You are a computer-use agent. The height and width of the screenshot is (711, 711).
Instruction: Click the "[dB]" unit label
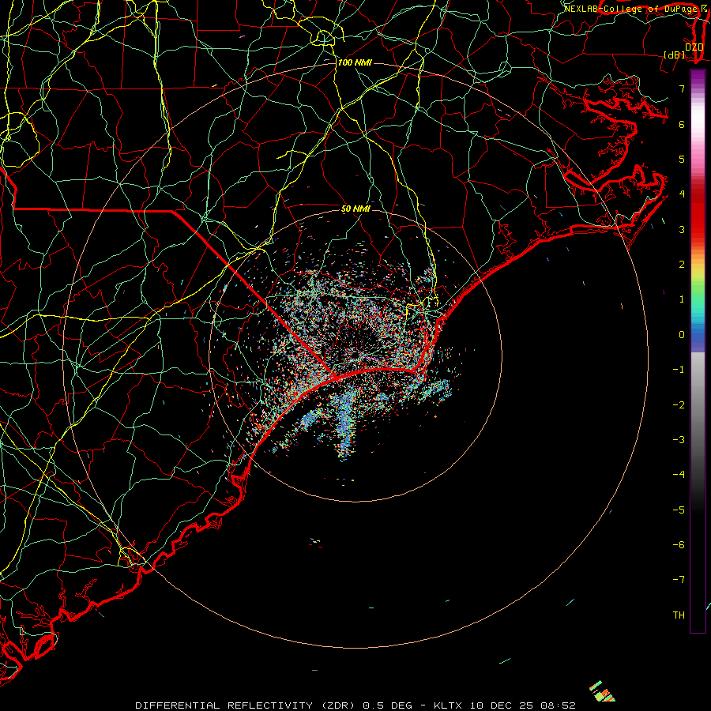pos(675,55)
